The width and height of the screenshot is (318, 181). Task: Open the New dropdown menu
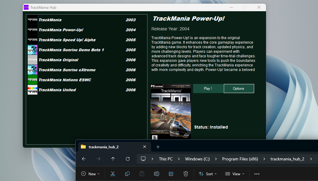90,174
